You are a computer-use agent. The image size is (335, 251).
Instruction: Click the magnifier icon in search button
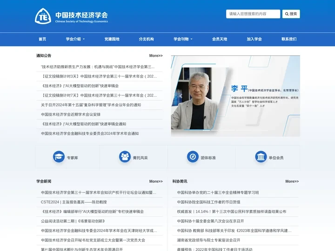(x=287, y=14)
